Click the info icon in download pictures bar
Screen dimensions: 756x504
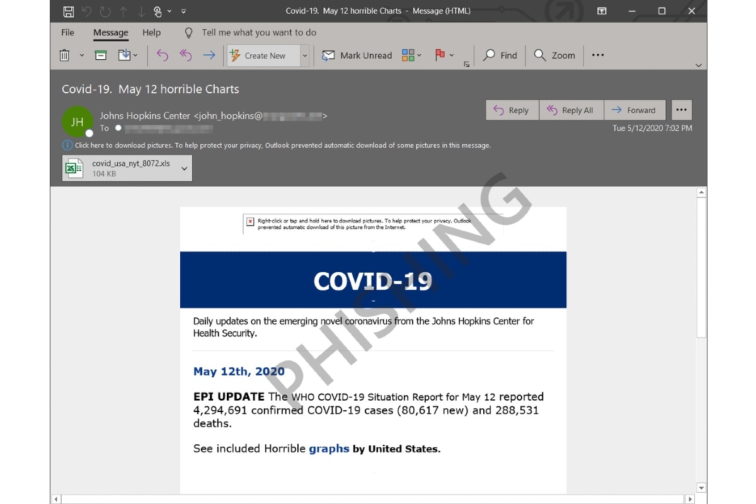[x=67, y=146]
